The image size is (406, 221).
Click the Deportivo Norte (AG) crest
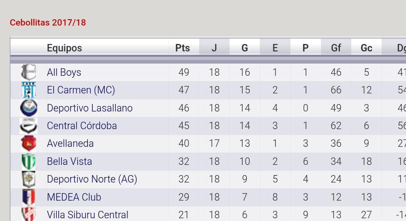[x=28, y=179]
